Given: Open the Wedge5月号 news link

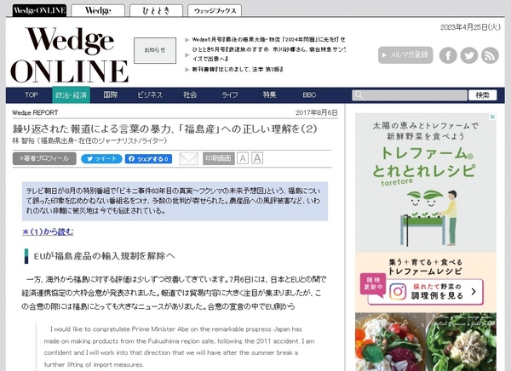Looking at the screenshot, I should coord(268,39).
